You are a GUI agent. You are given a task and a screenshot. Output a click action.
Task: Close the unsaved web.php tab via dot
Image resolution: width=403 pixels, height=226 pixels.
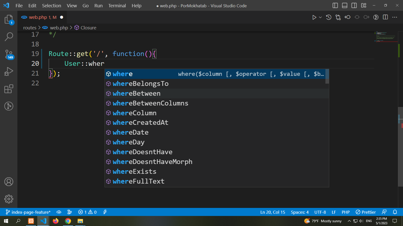click(x=62, y=17)
